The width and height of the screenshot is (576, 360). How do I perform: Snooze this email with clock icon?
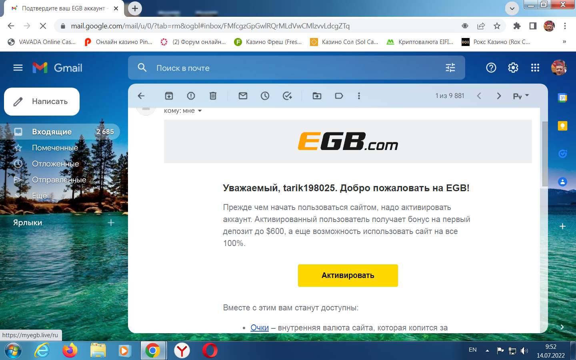[x=265, y=96]
